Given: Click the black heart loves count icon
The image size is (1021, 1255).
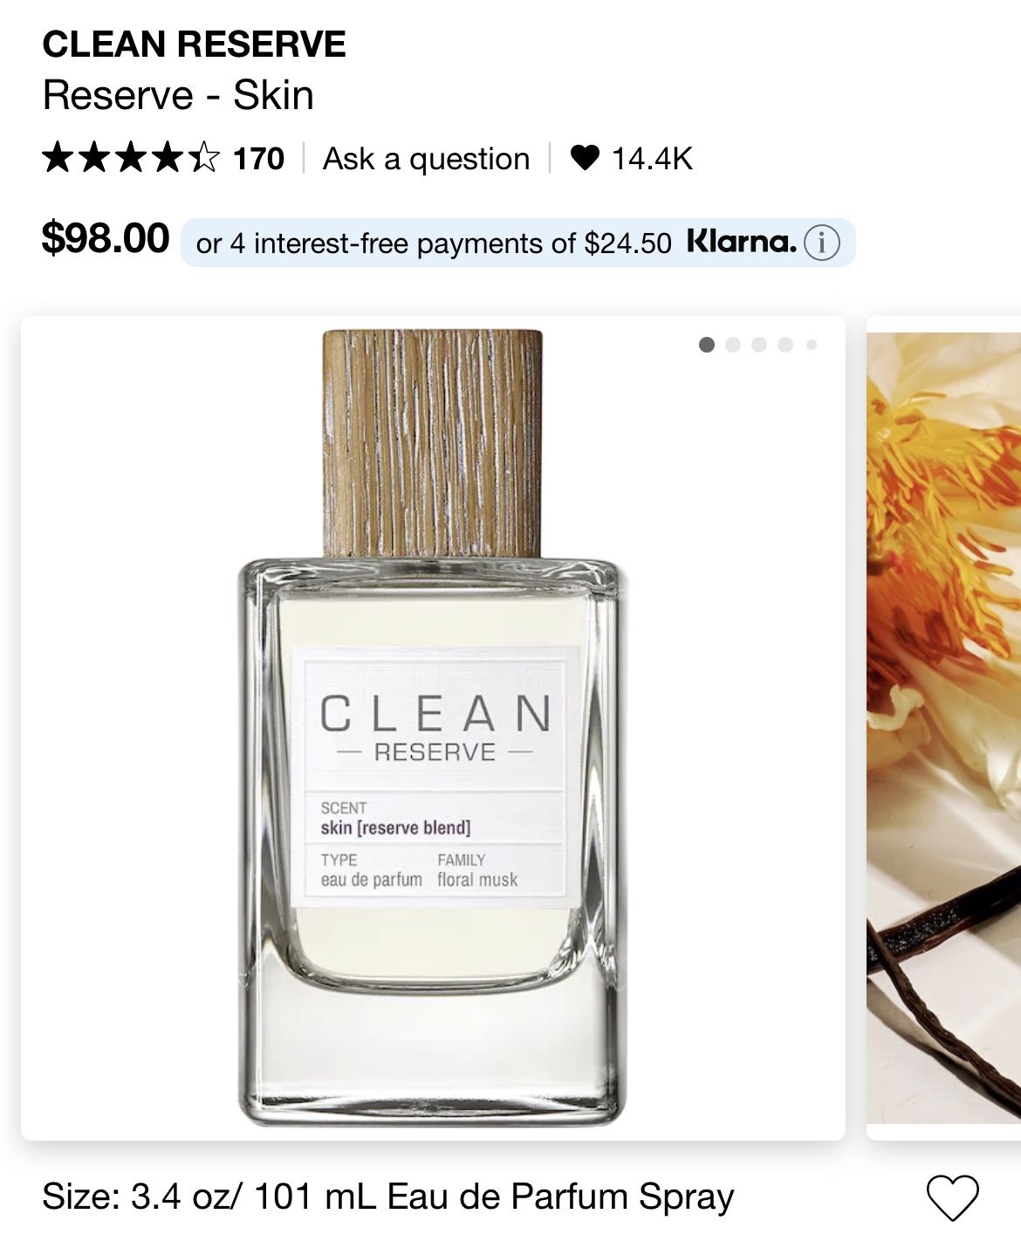Looking at the screenshot, I should pyautogui.click(x=585, y=158).
